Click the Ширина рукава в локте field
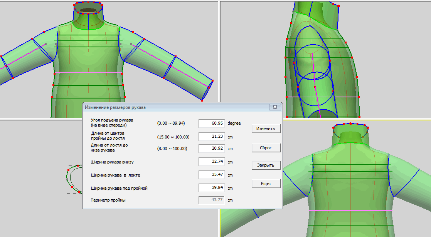Viewport: 431px width, 237px height. [211, 175]
